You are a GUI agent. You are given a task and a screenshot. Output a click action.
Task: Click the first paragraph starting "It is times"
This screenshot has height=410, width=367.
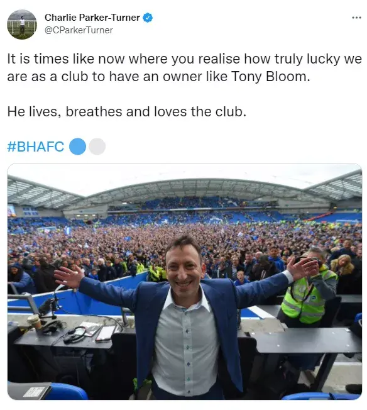click(184, 68)
